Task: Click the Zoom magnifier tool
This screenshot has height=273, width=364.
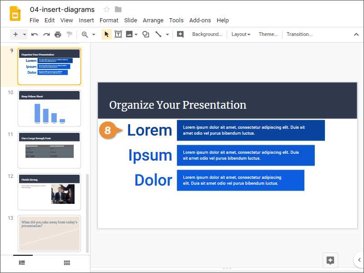Action: tap(85, 35)
